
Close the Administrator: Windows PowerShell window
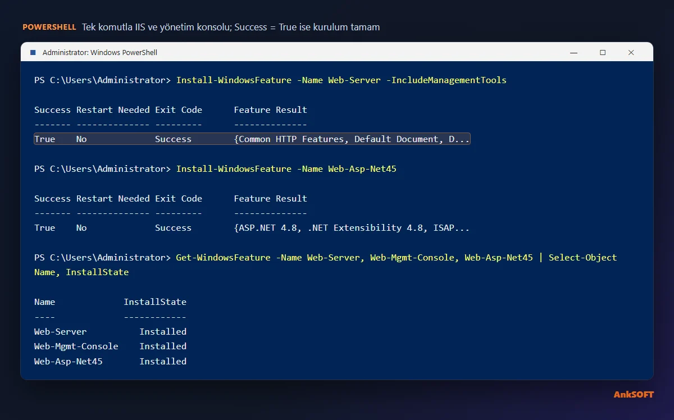631,52
